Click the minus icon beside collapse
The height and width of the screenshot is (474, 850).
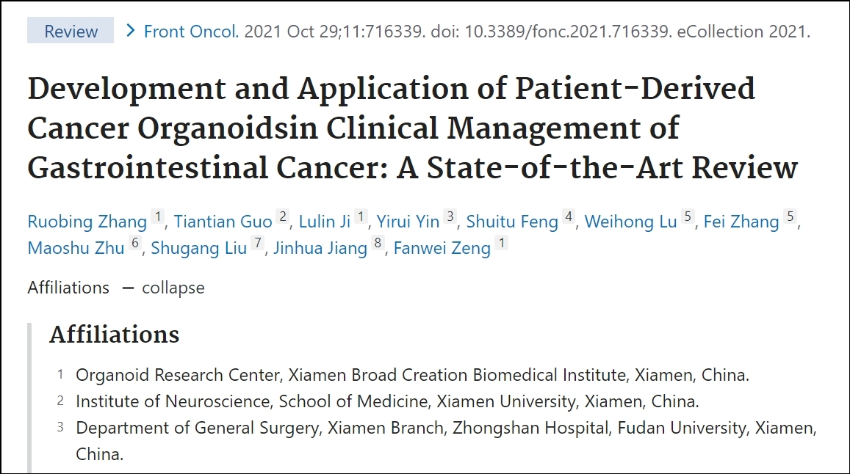click(x=128, y=288)
